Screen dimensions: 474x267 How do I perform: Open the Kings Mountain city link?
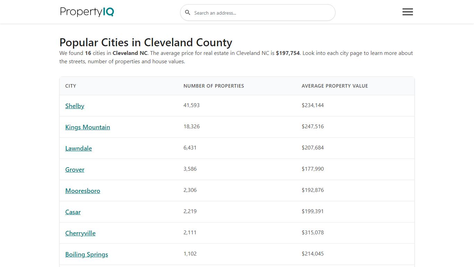(87, 127)
